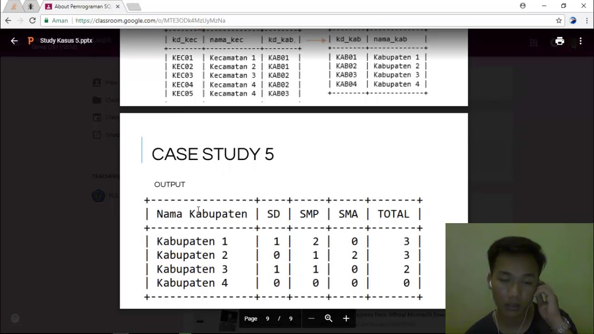594x334 pixels.
Task: Click the KEC05 cell
Action: pyautogui.click(x=182, y=94)
